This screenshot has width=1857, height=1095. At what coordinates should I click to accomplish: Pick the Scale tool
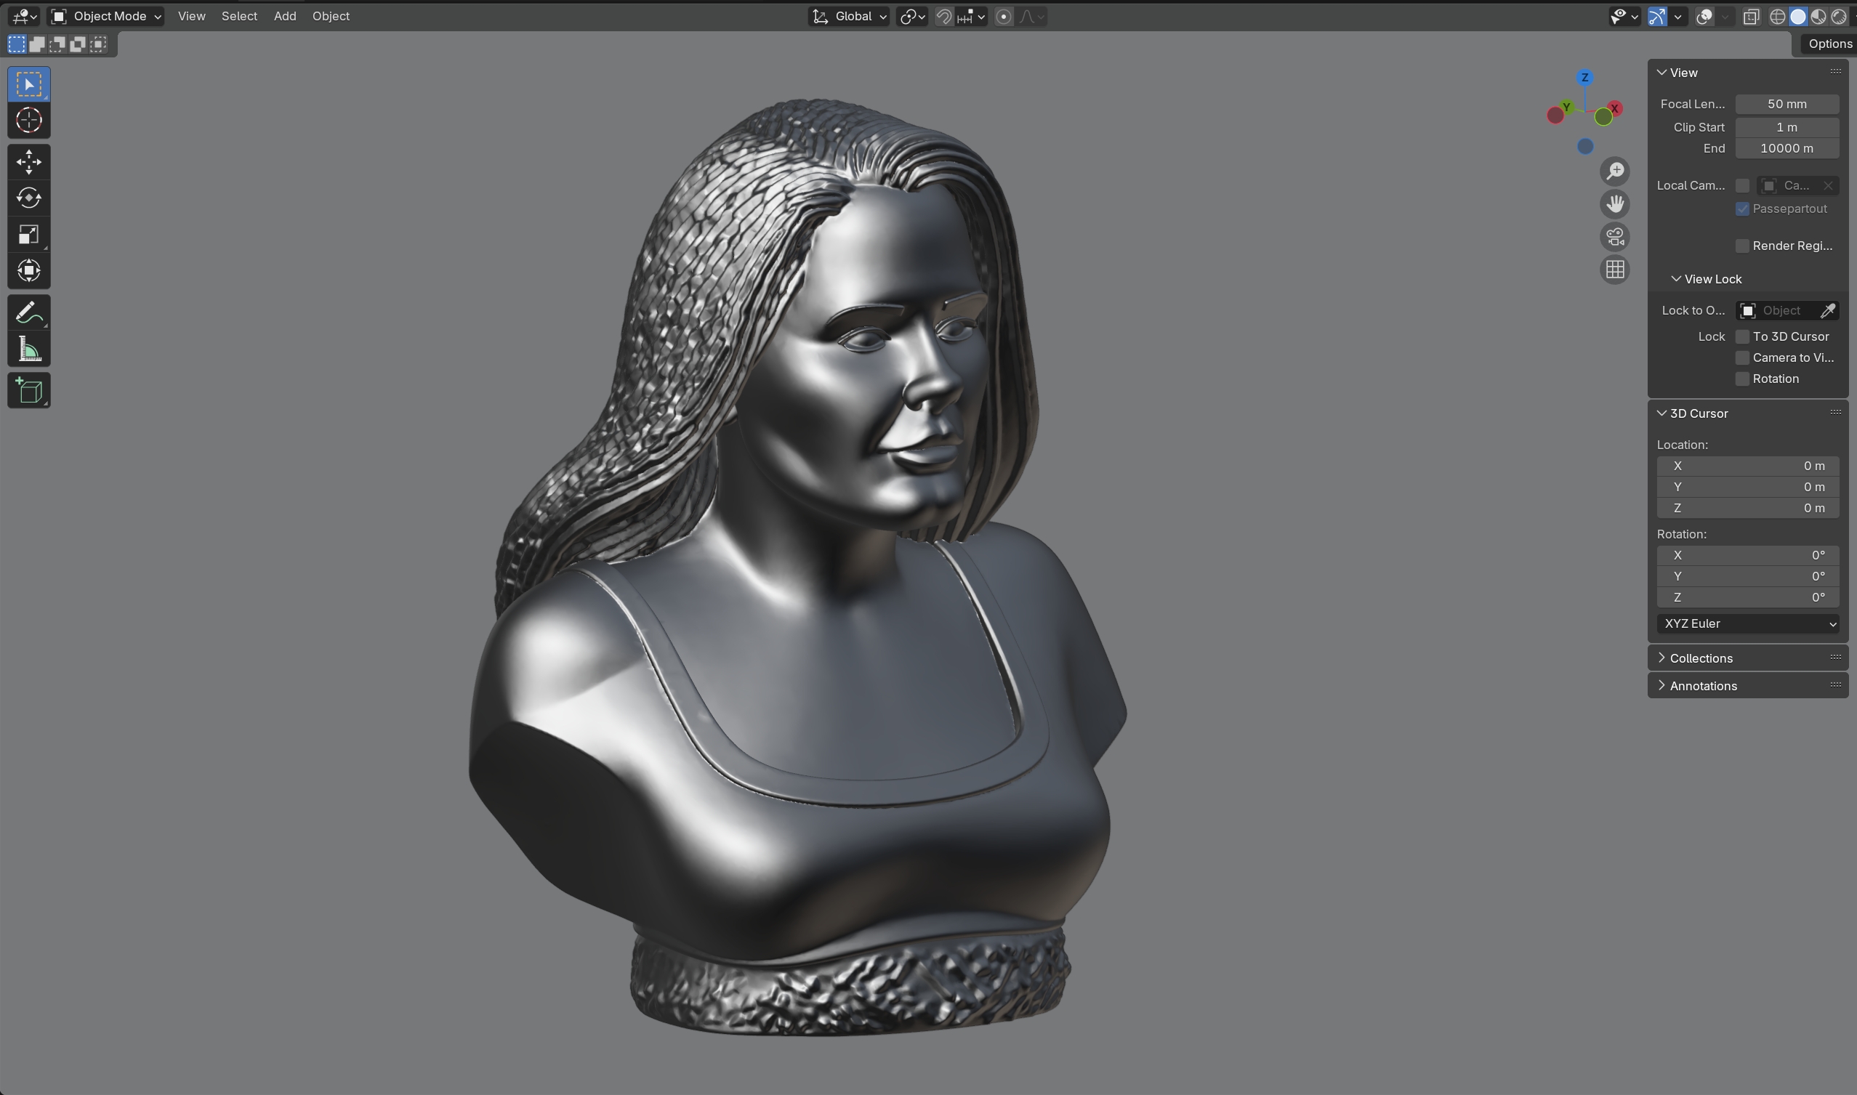29,235
